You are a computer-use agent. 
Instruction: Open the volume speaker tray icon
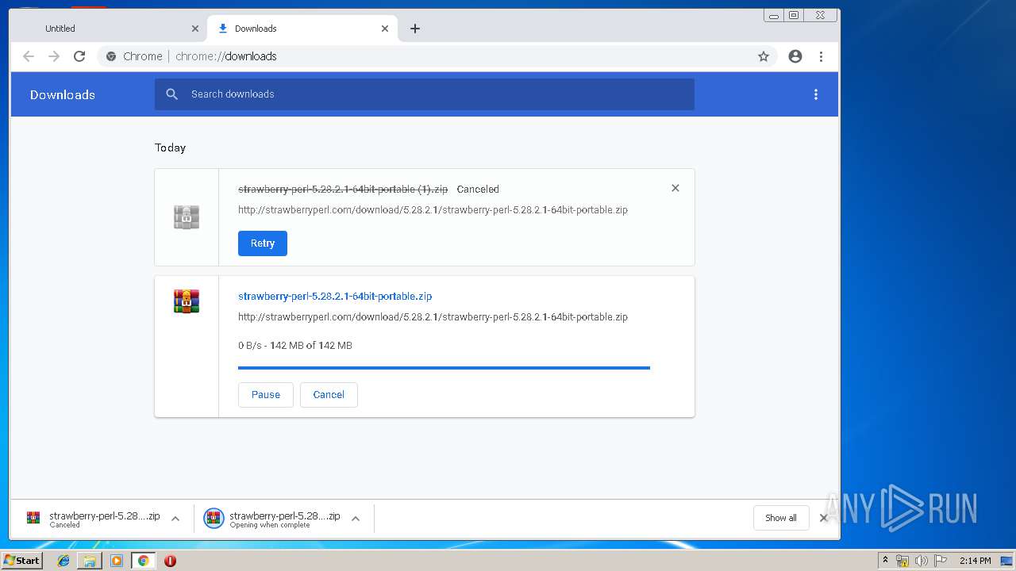(x=922, y=561)
